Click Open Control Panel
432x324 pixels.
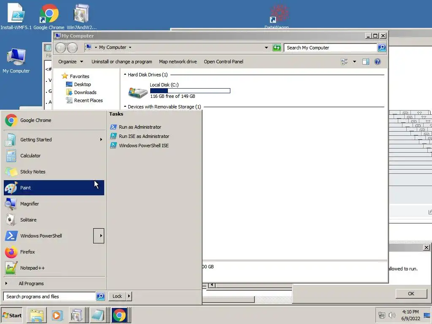click(224, 62)
